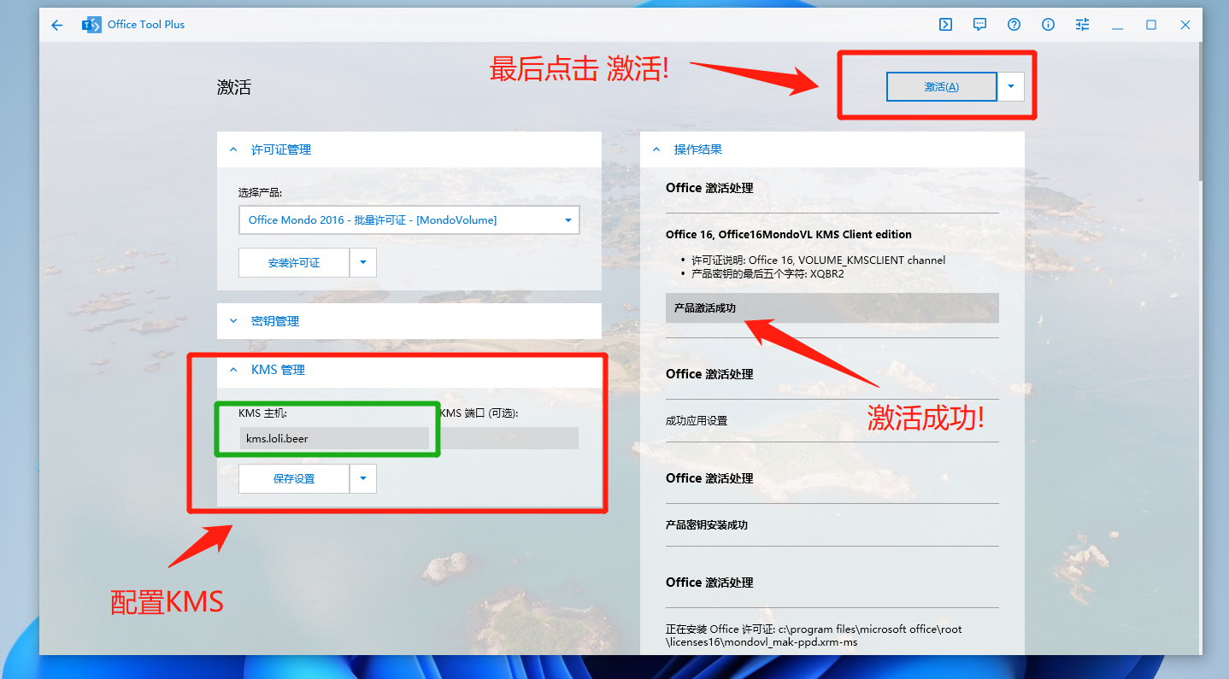
Task: Close the Office Tool Plus window
Action: coord(1185,25)
